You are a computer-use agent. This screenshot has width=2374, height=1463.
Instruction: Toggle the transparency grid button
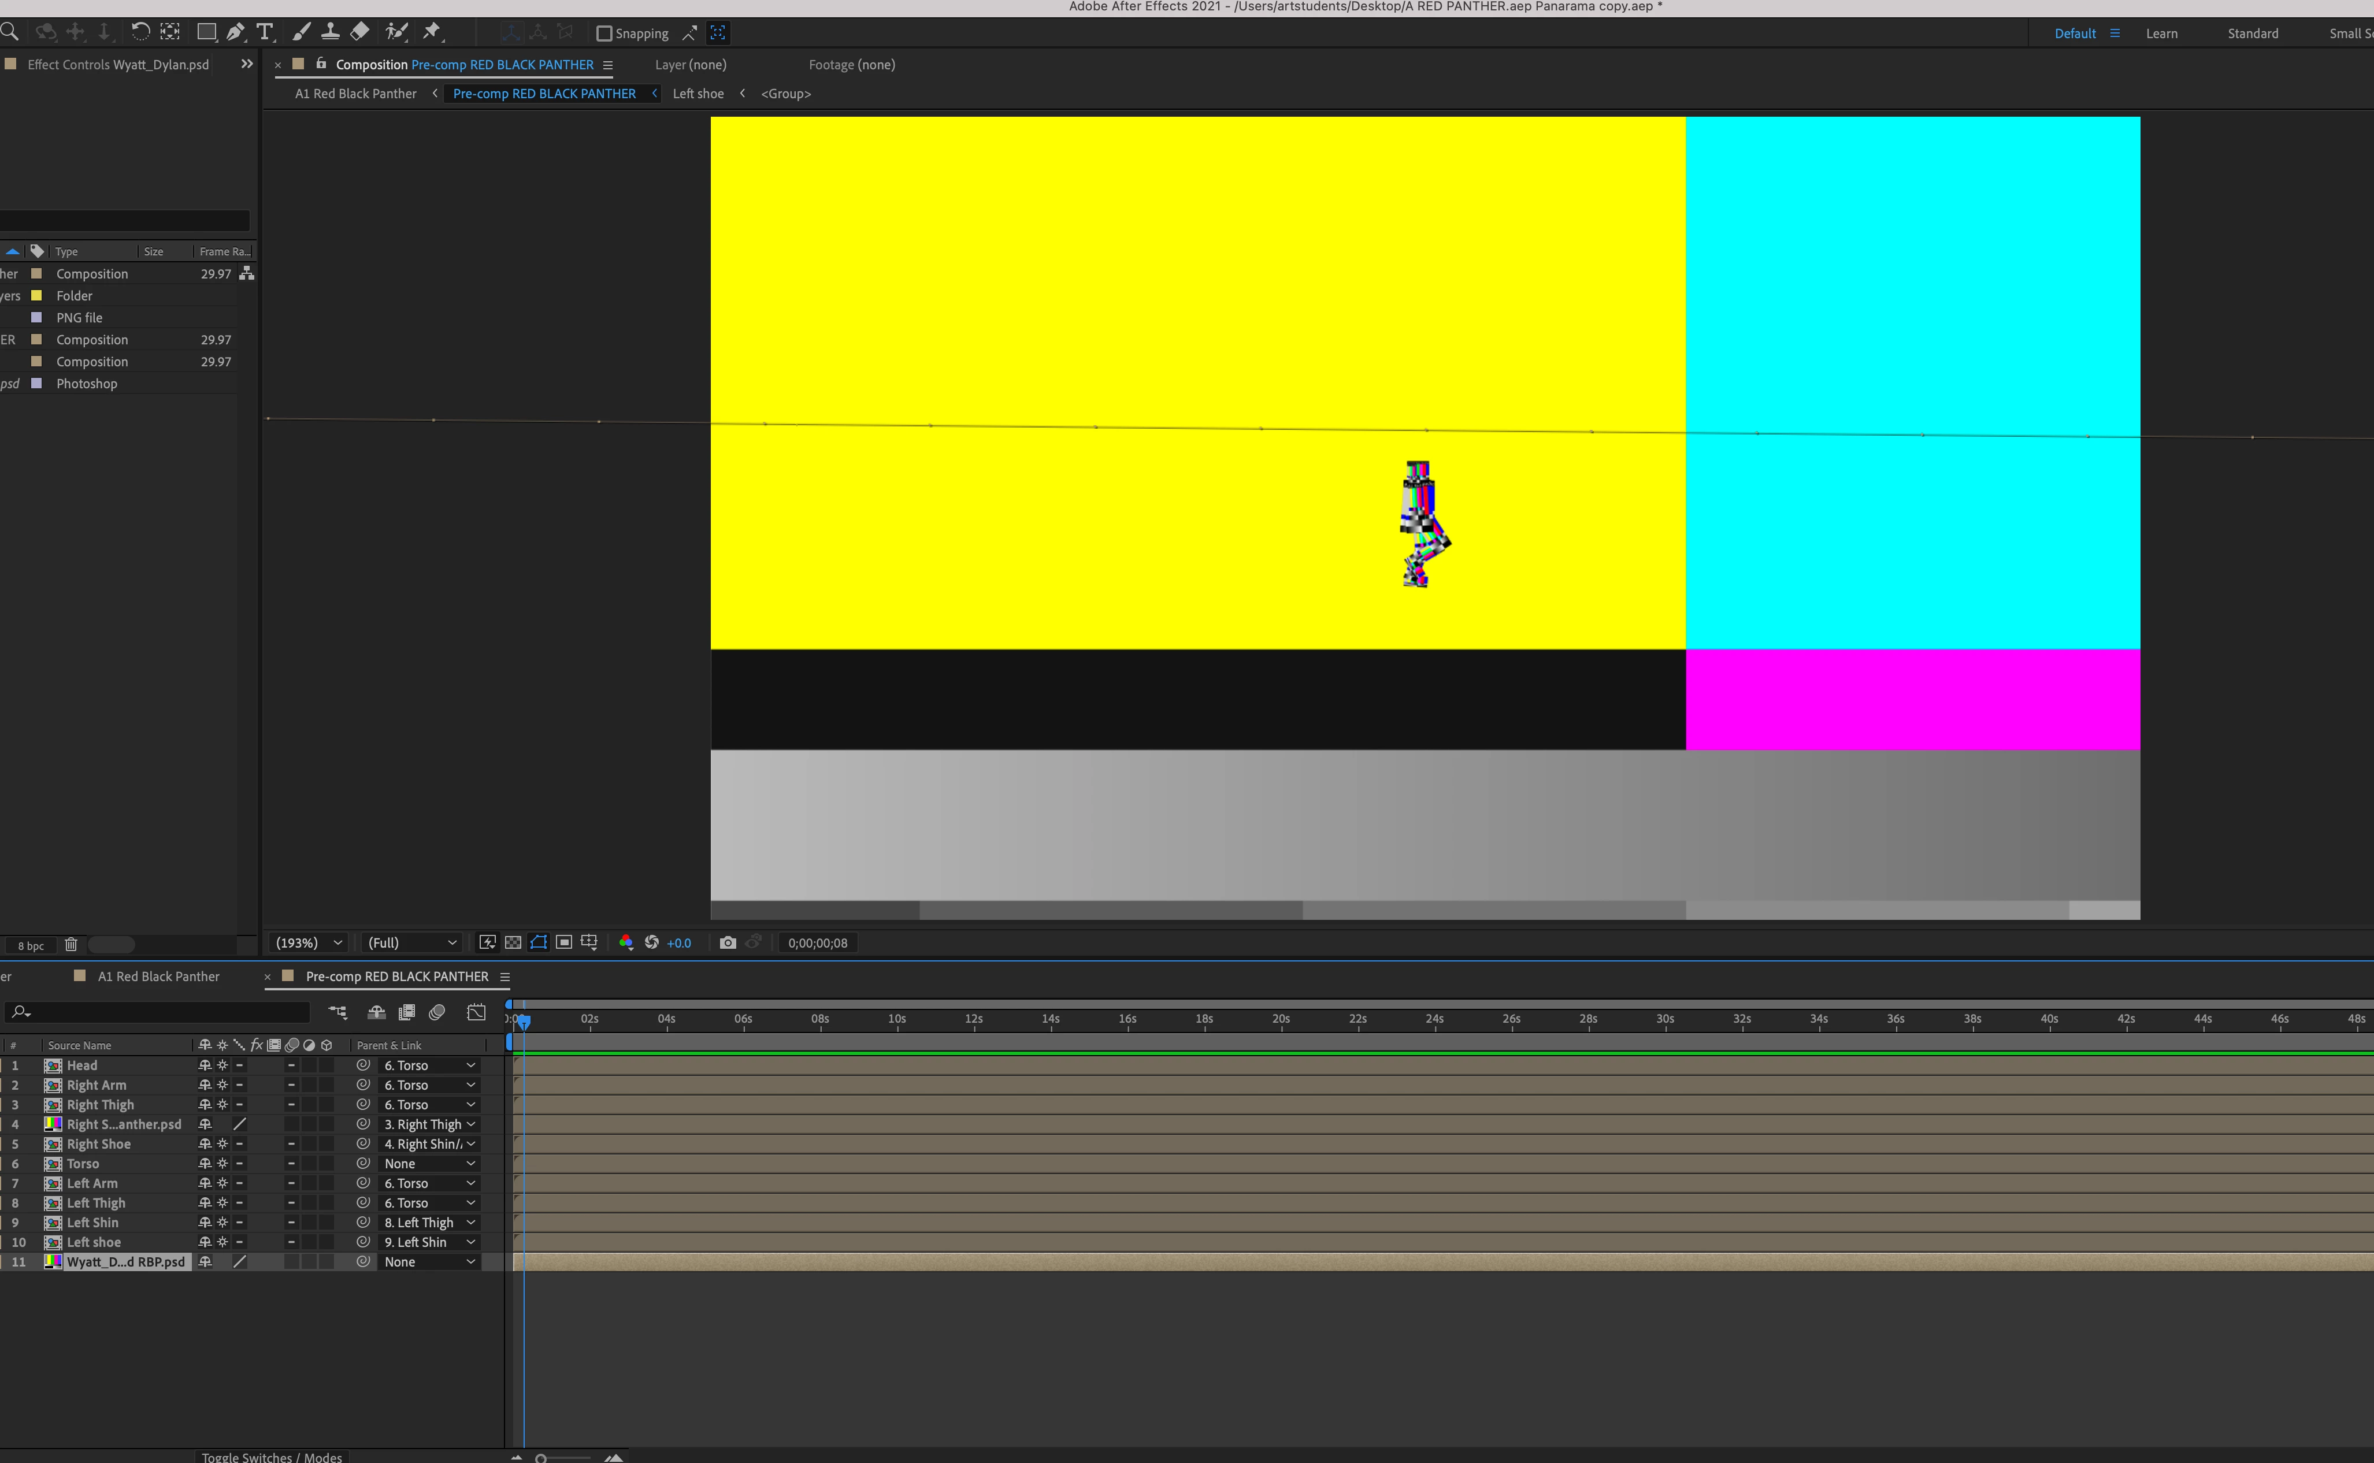513,942
